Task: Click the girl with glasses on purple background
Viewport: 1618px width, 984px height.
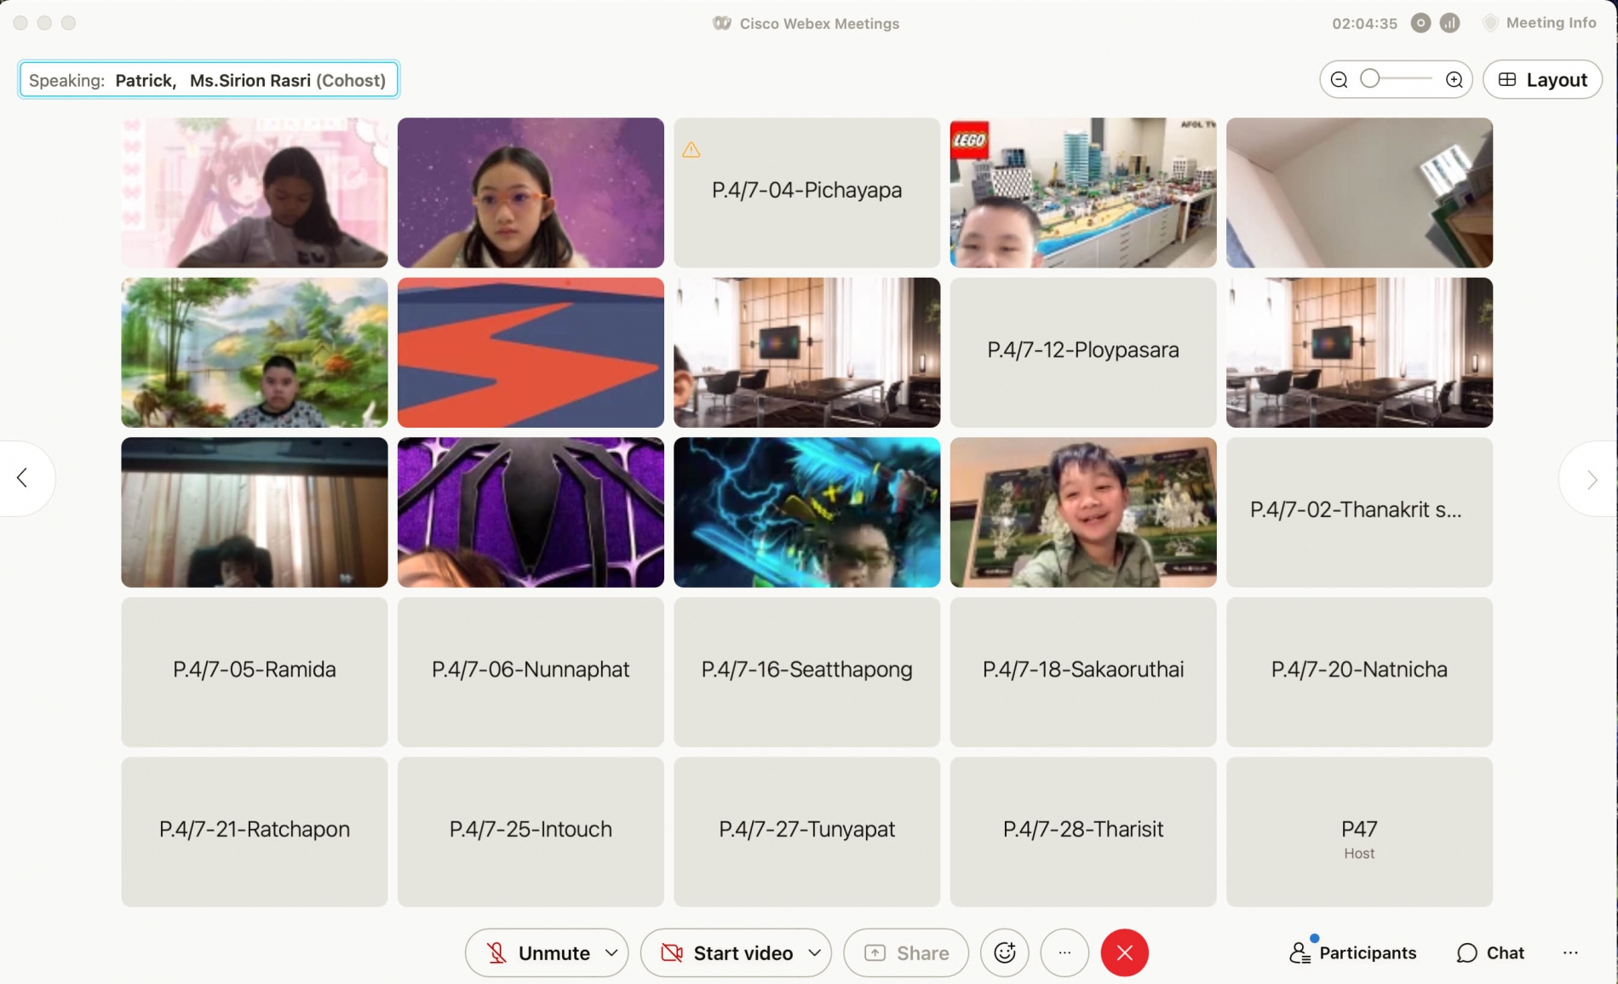Action: tap(531, 193)
